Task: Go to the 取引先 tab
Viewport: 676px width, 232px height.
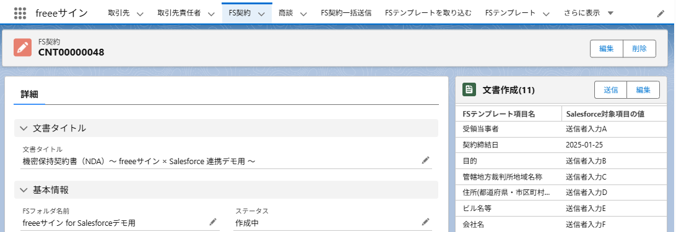Action: 119,13
